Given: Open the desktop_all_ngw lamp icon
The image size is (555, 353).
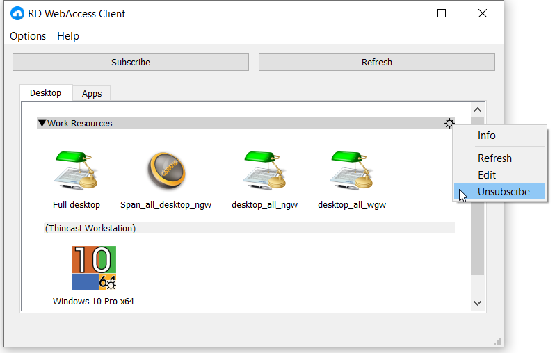Looking at the screenshot, I should coord(265,171).
